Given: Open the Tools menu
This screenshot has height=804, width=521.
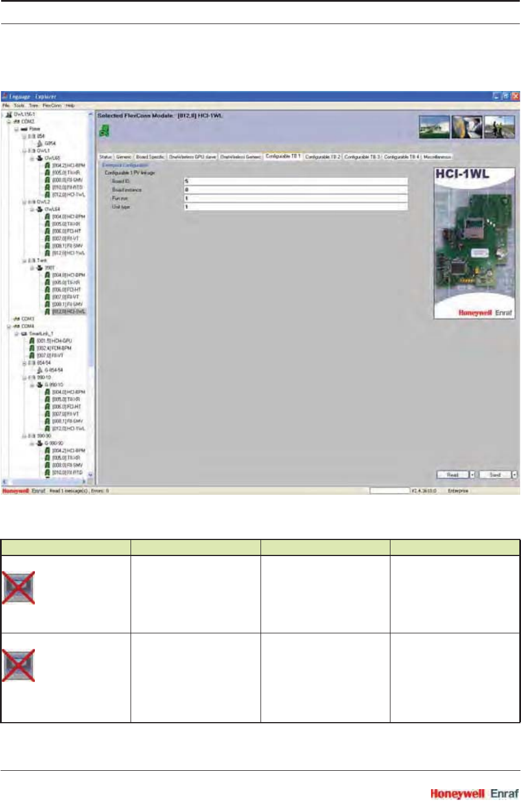Looking at the screenshot, I should tap(19, 106).
